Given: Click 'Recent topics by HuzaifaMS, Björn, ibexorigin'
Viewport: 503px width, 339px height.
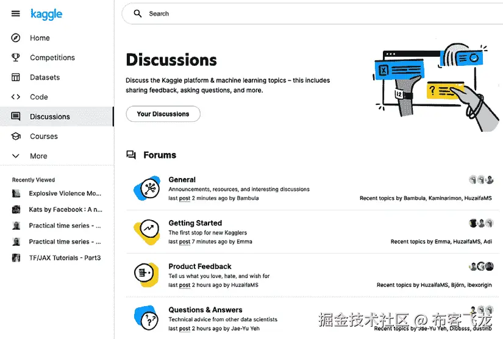Looking at the screenshot, I should 434,285.
